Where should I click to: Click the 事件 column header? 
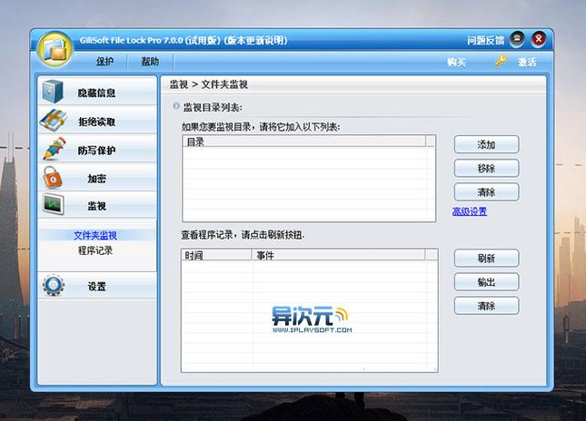pos(339,255)
